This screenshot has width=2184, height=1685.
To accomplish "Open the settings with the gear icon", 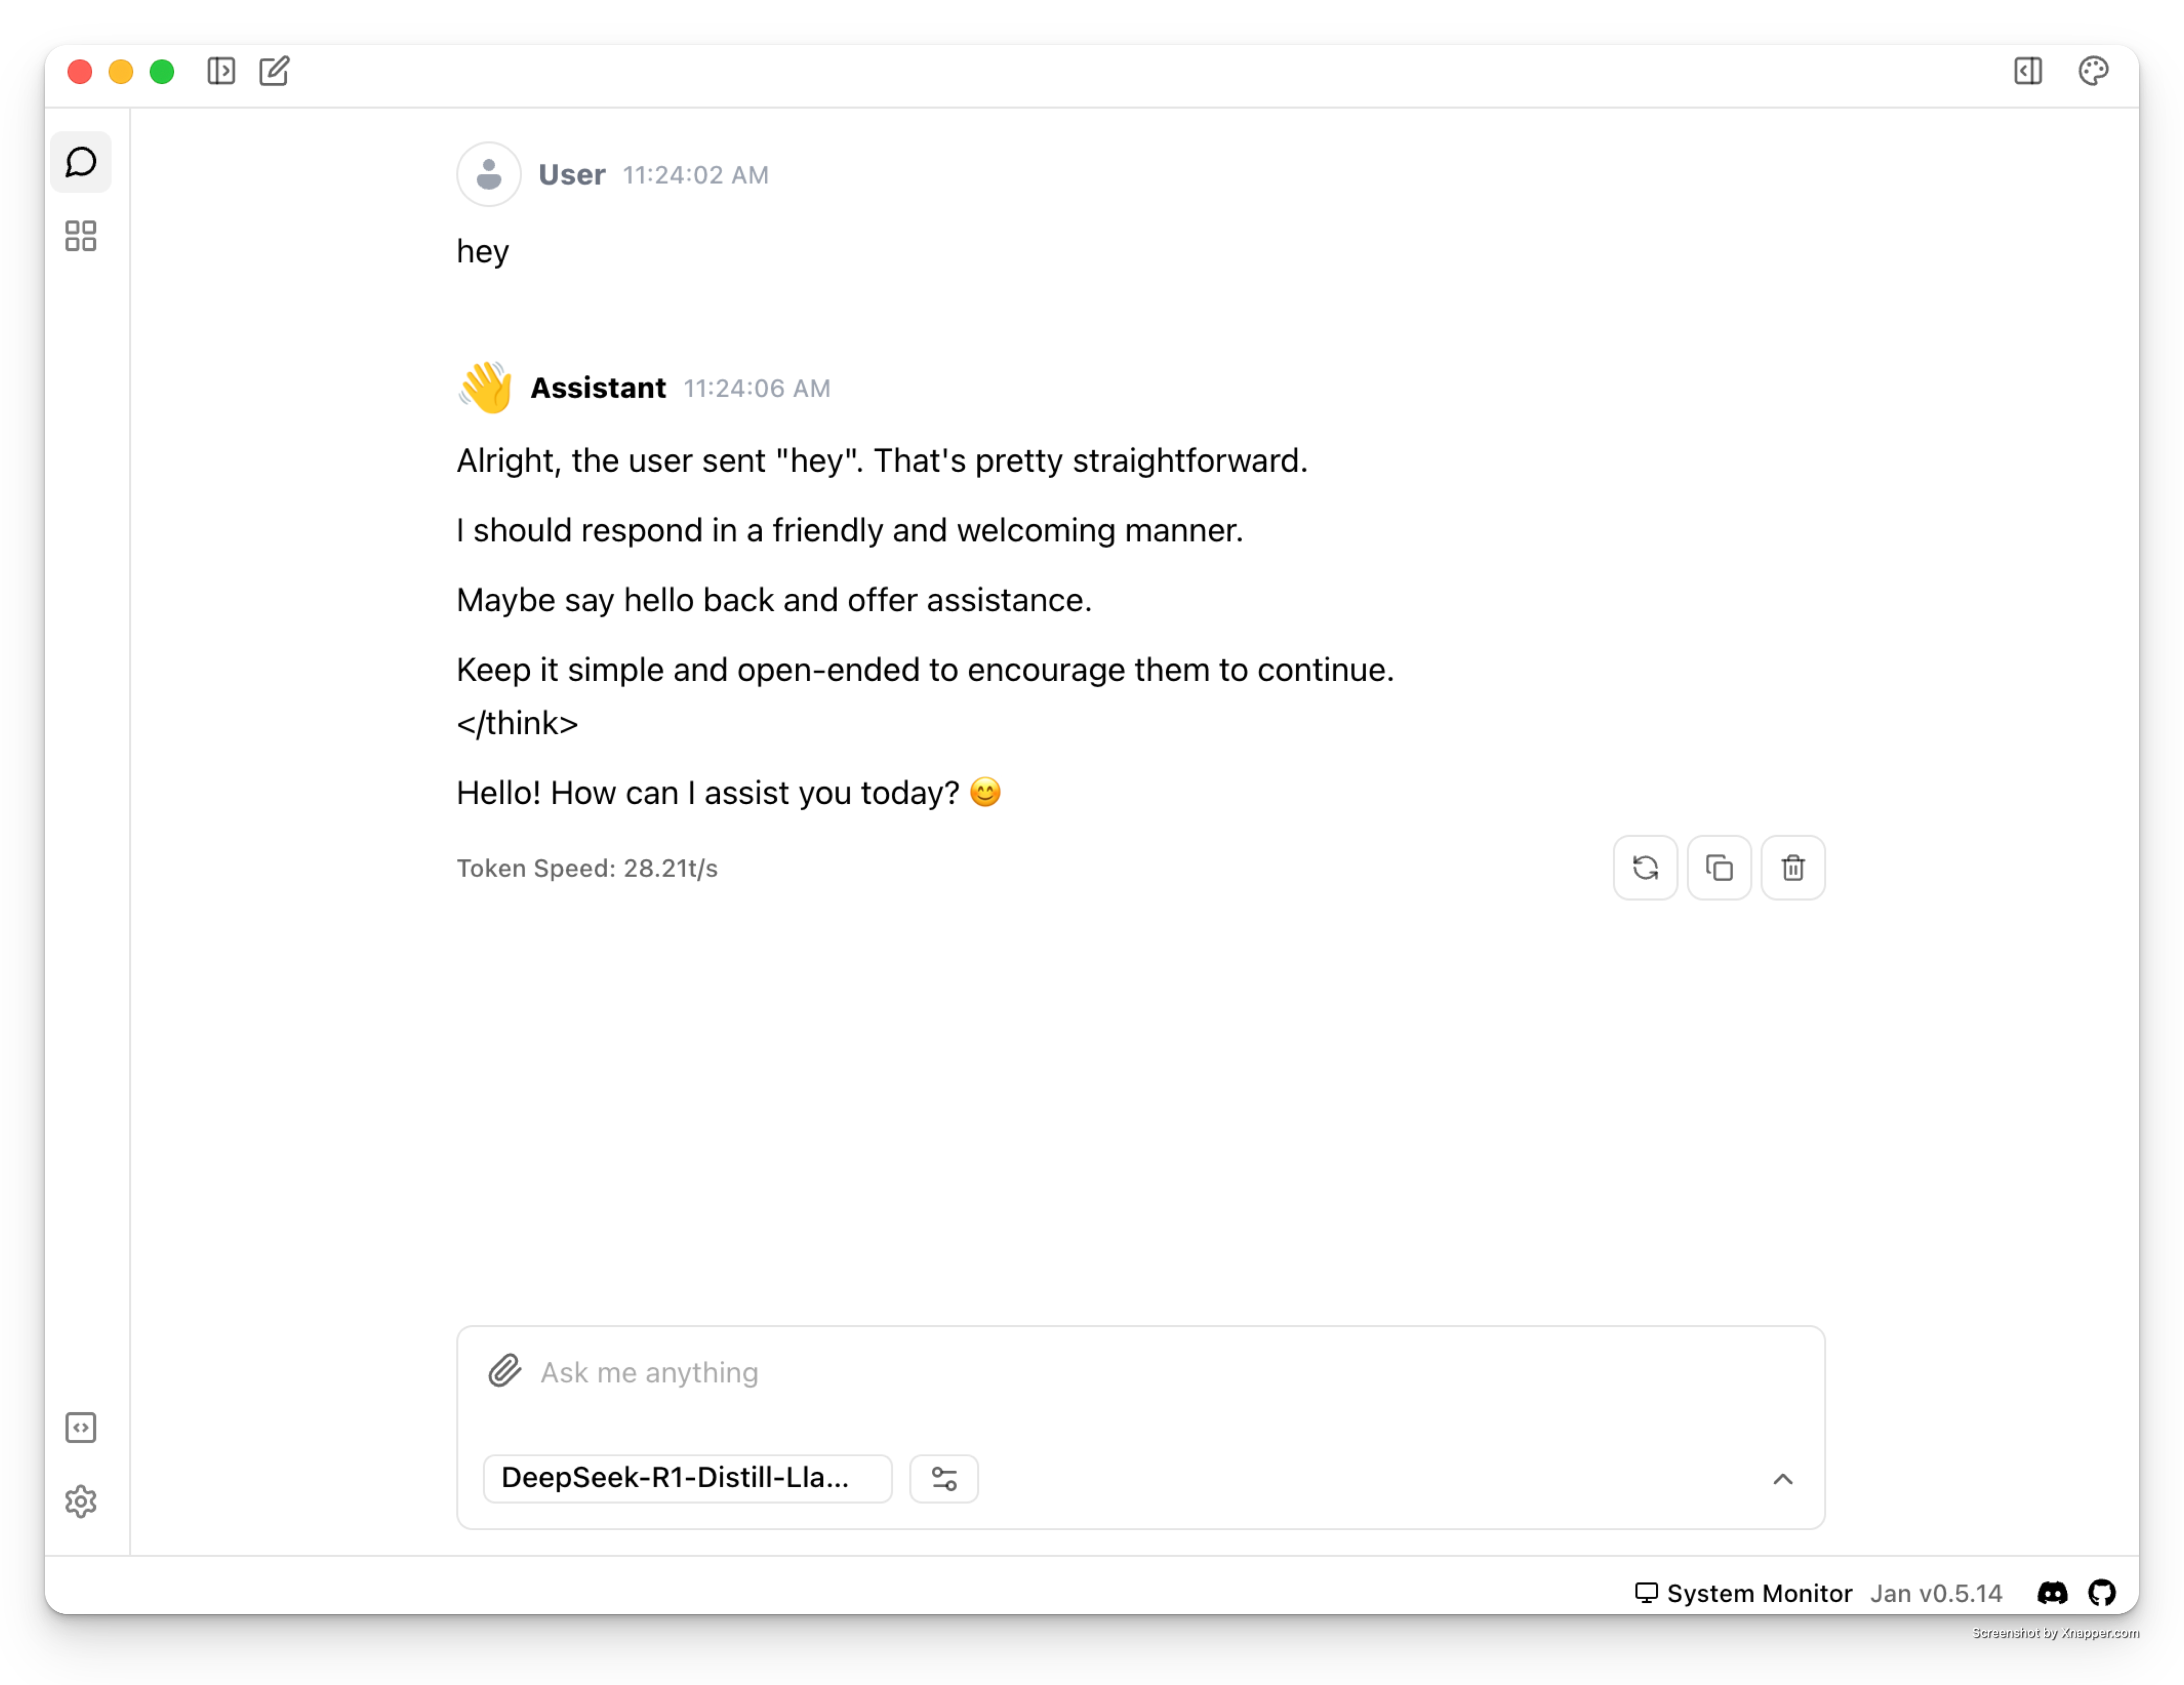I will pos(81,1501).
